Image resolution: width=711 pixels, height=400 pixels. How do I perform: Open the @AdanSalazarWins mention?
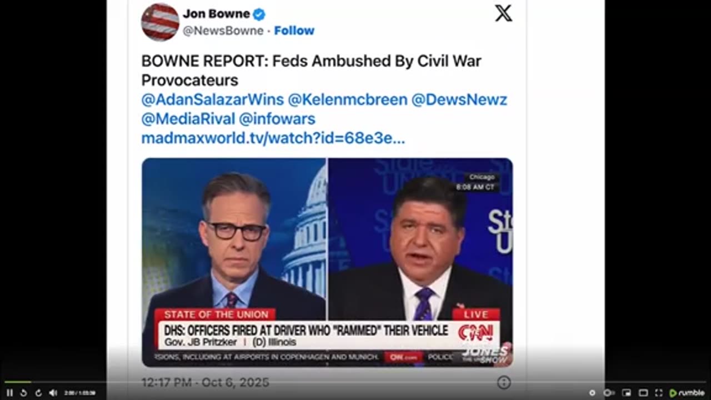[213, 100]
